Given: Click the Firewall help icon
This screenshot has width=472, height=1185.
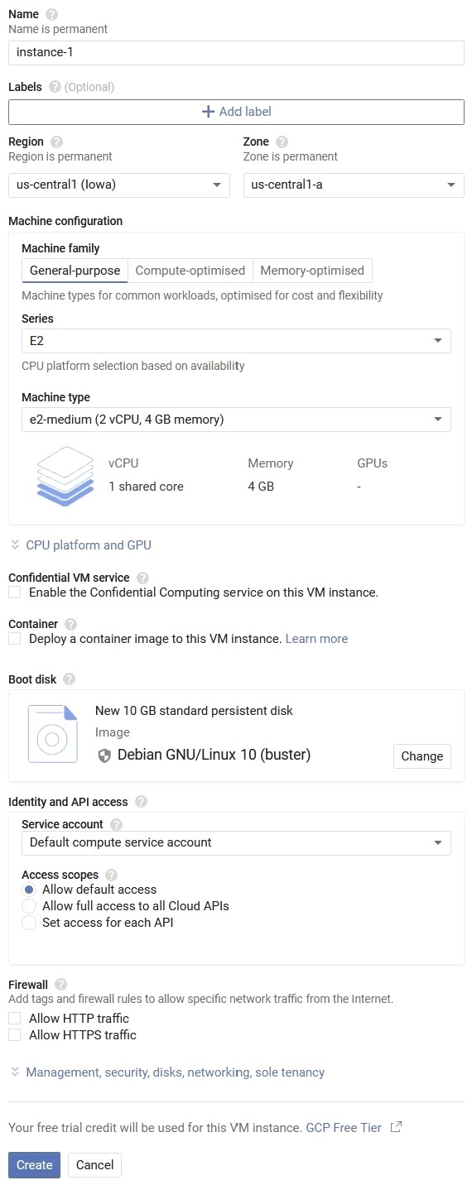Looking at the screenshot, I should pyautogui.click(x=60, y=985).
